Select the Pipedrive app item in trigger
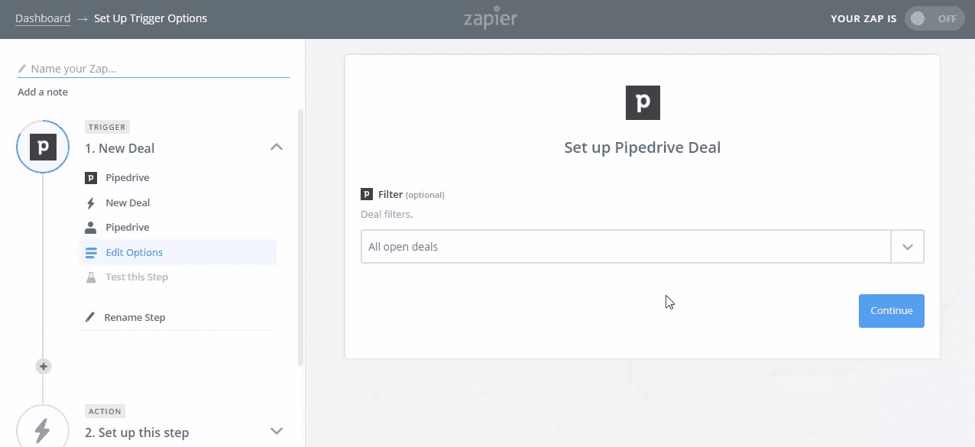The width and height of the screenshot is (975, 447). click(x=127, y=178)
